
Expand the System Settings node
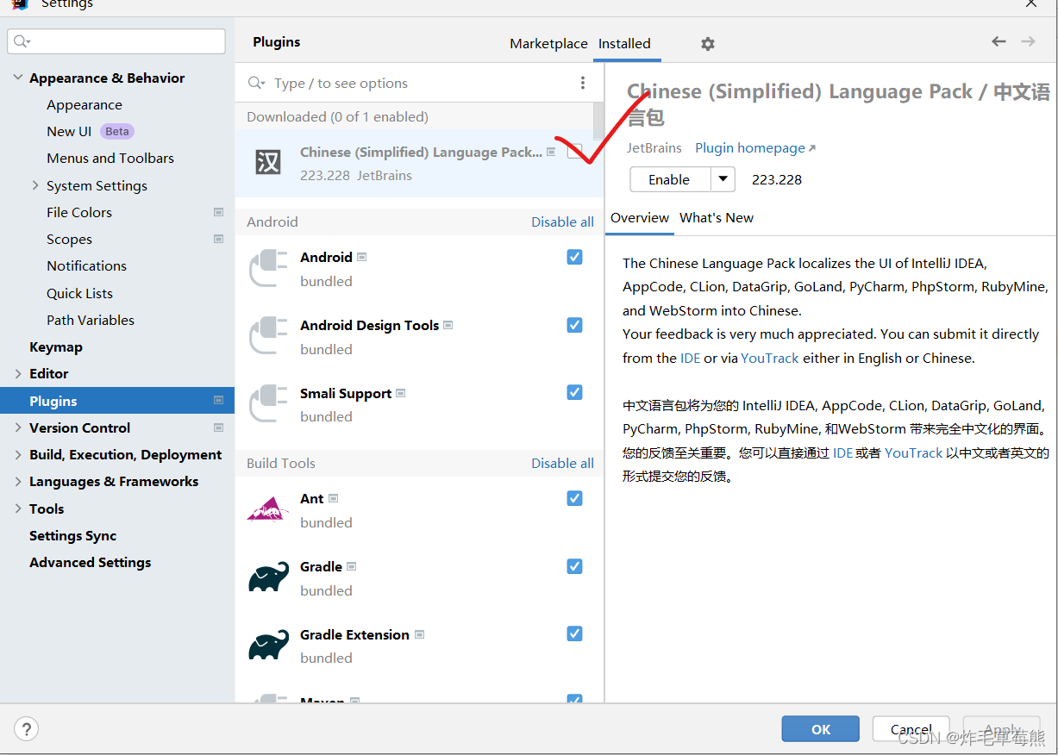35,185
